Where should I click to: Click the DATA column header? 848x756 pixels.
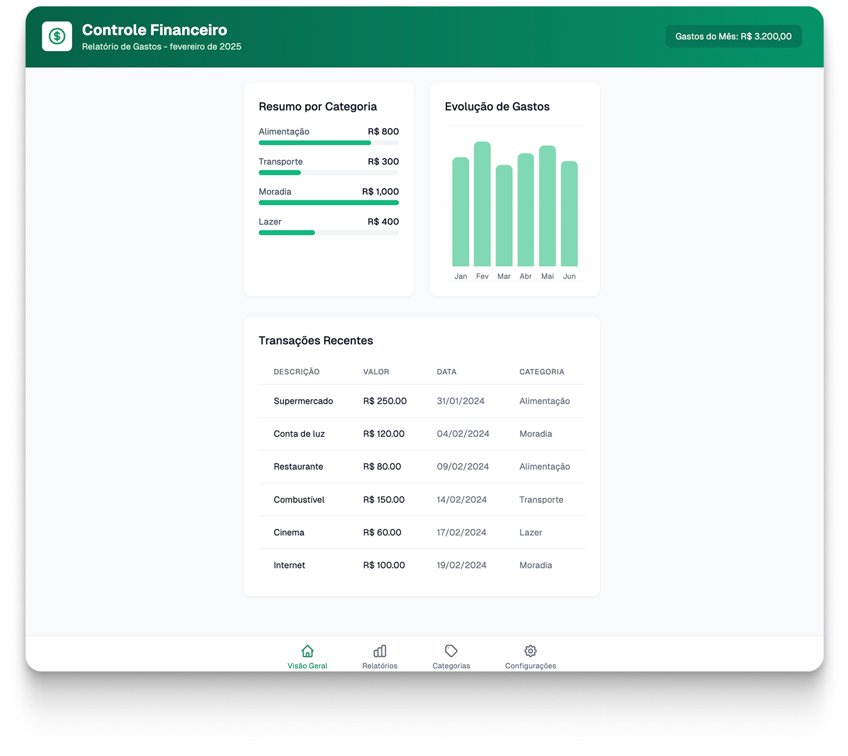446,372
